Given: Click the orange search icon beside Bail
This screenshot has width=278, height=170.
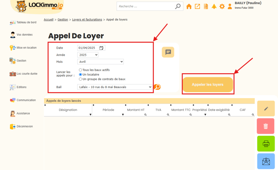Looking at the screenshot, I should [157, 87].
